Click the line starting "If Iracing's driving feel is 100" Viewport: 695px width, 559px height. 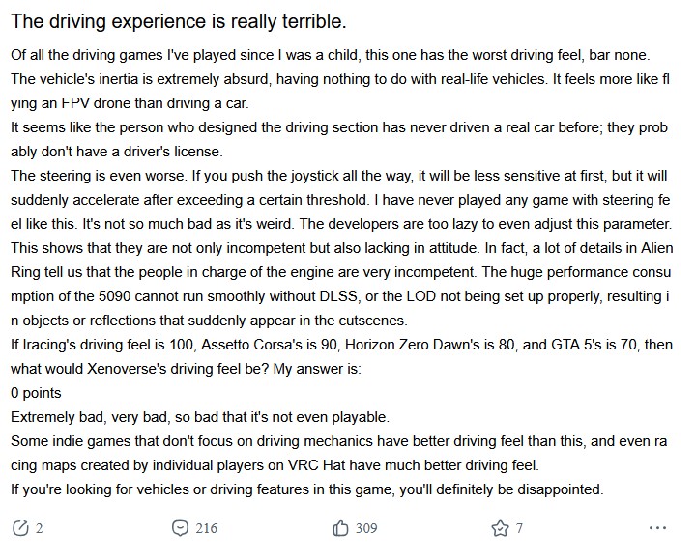click(x=338, y=345)
